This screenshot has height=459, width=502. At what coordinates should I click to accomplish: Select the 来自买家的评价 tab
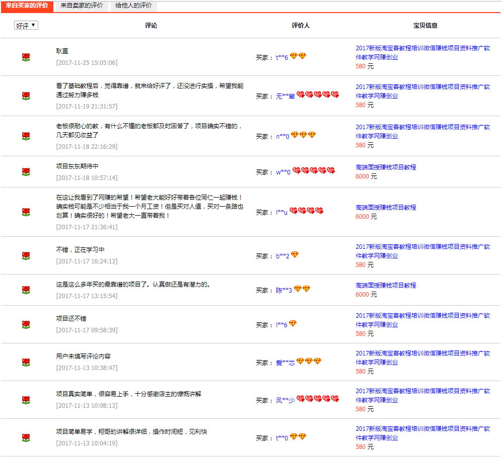[x=27, y=6]
